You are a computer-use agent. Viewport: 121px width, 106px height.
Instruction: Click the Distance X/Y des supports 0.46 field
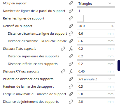tap(96, 71)
